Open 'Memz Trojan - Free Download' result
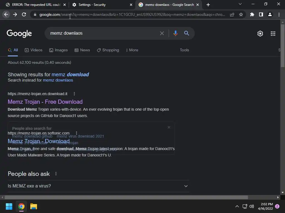The width and height of the screenshot is (285, 213). pos(45,102)
